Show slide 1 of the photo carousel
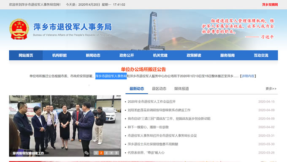Image resolution: width=287 pixels, height=162 pixels. click(x=96, y=153)
